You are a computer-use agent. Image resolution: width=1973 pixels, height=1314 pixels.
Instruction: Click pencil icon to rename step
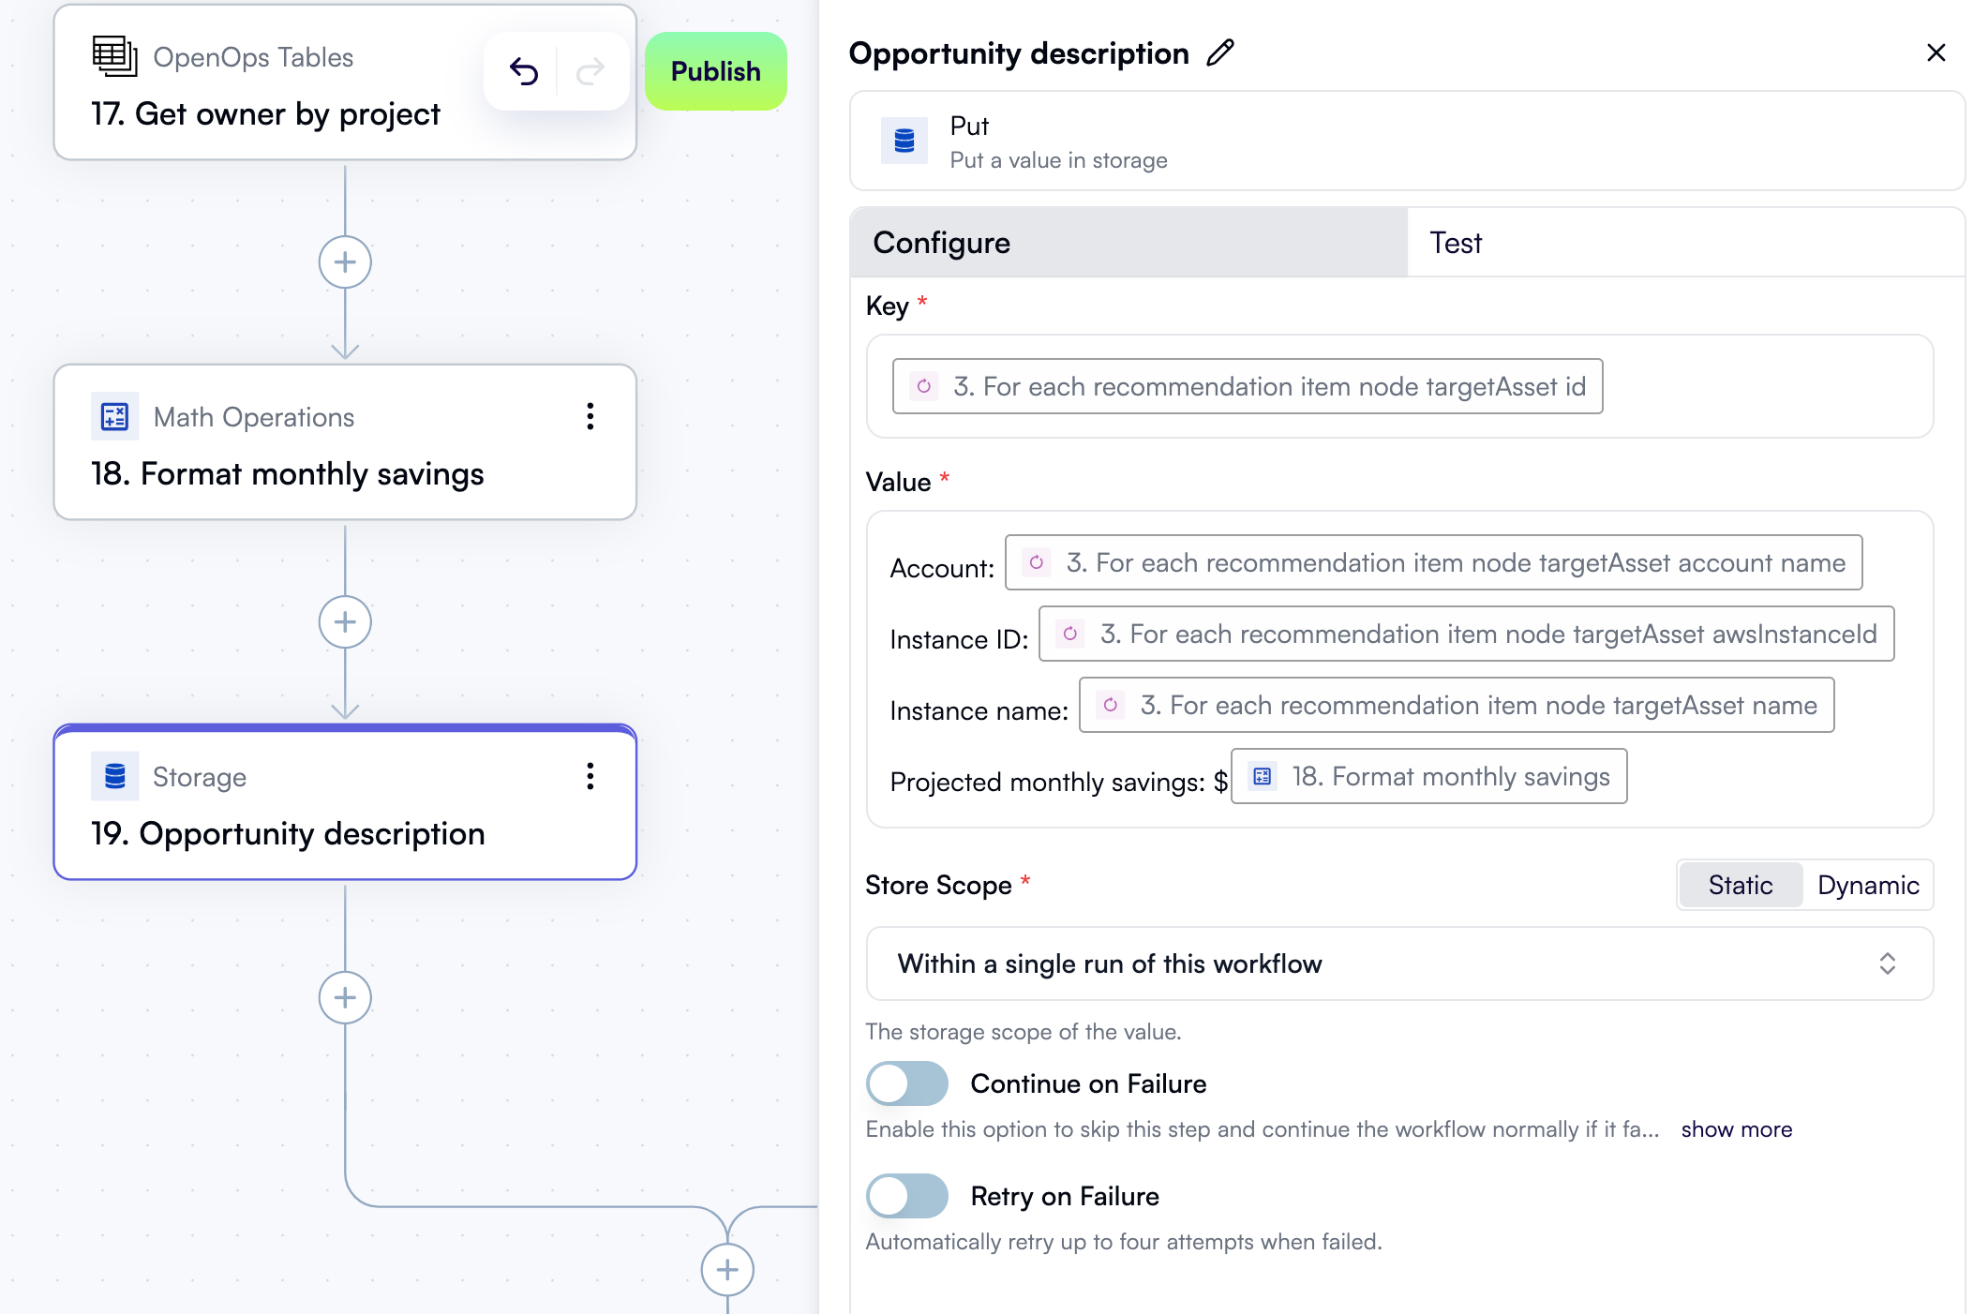click(x=1220, y=53)
